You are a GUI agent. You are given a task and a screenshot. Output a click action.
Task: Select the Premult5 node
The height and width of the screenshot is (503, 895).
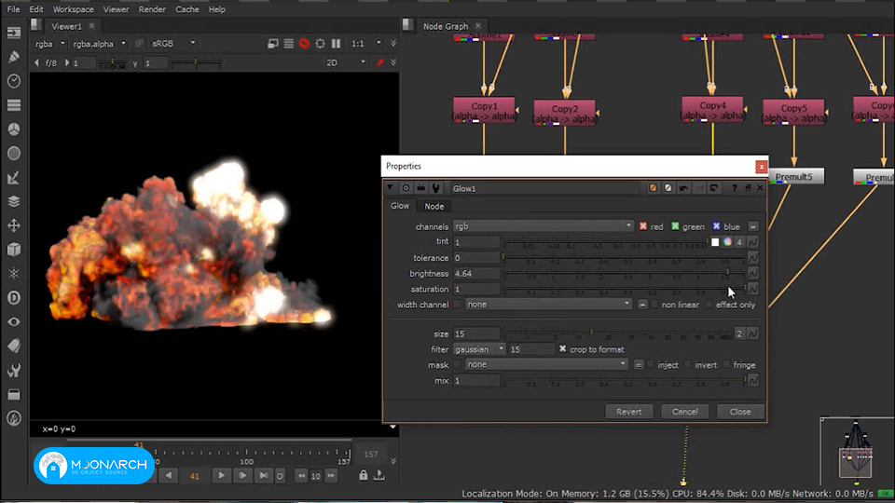coord(794,177)
